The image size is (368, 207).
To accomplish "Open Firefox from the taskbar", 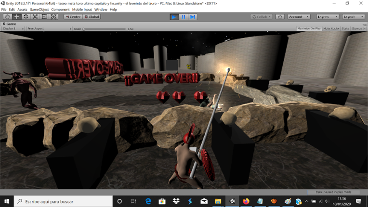I will (246, 201).
